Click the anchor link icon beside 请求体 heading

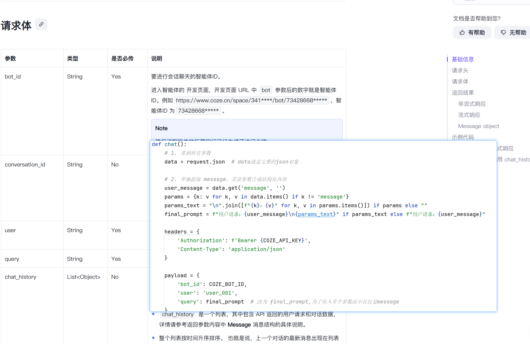point(41,24)
